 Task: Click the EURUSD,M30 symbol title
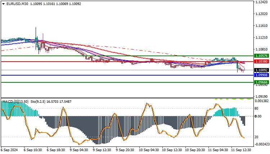(x=17, y=4)
